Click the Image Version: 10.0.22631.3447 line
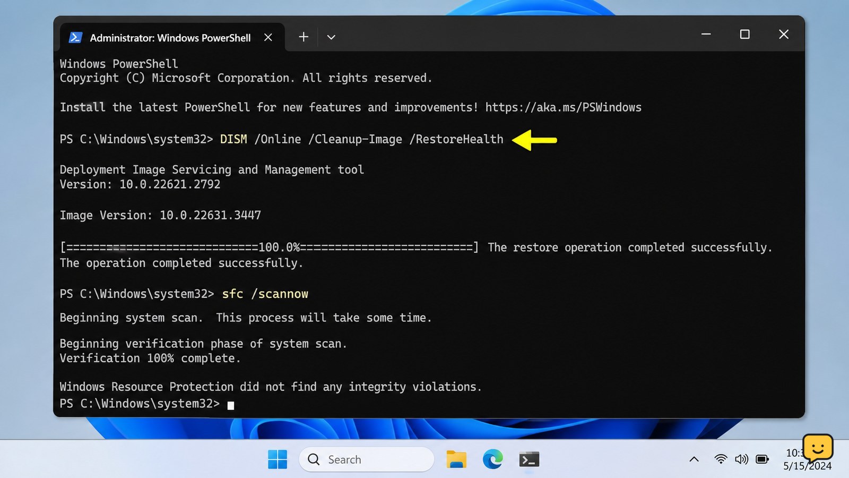The height and width of the screenshot is (478, 849). (x=160, y=215)
